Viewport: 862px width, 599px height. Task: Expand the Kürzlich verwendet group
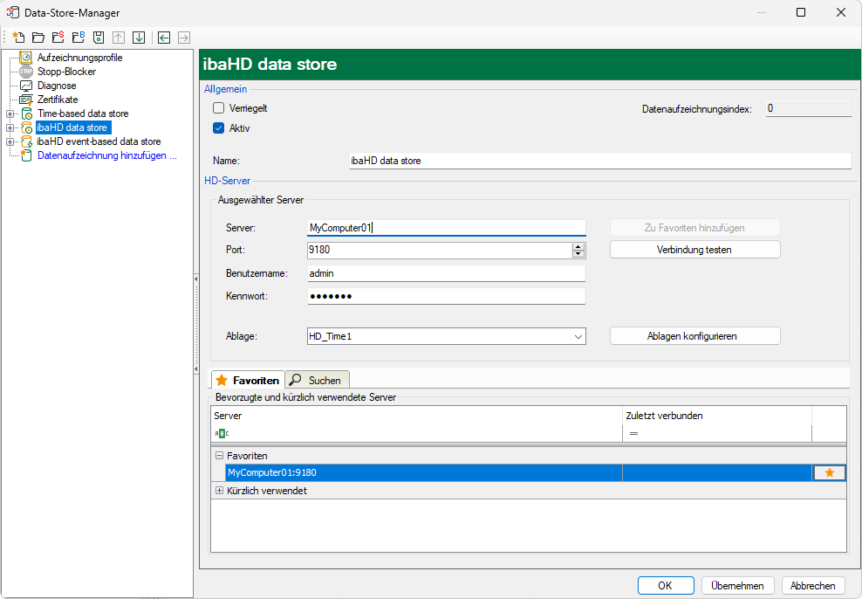[219, 491]
